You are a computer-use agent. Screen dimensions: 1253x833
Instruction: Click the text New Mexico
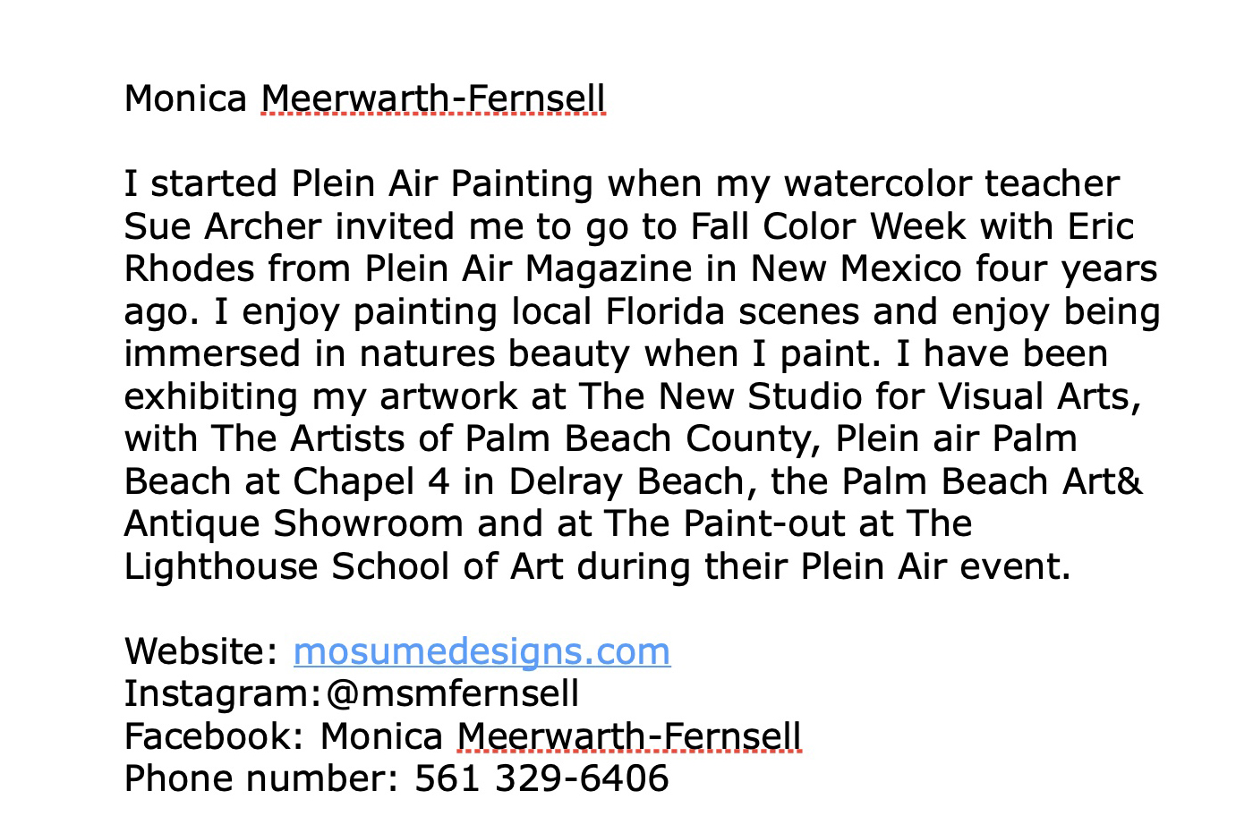point(856,269)
